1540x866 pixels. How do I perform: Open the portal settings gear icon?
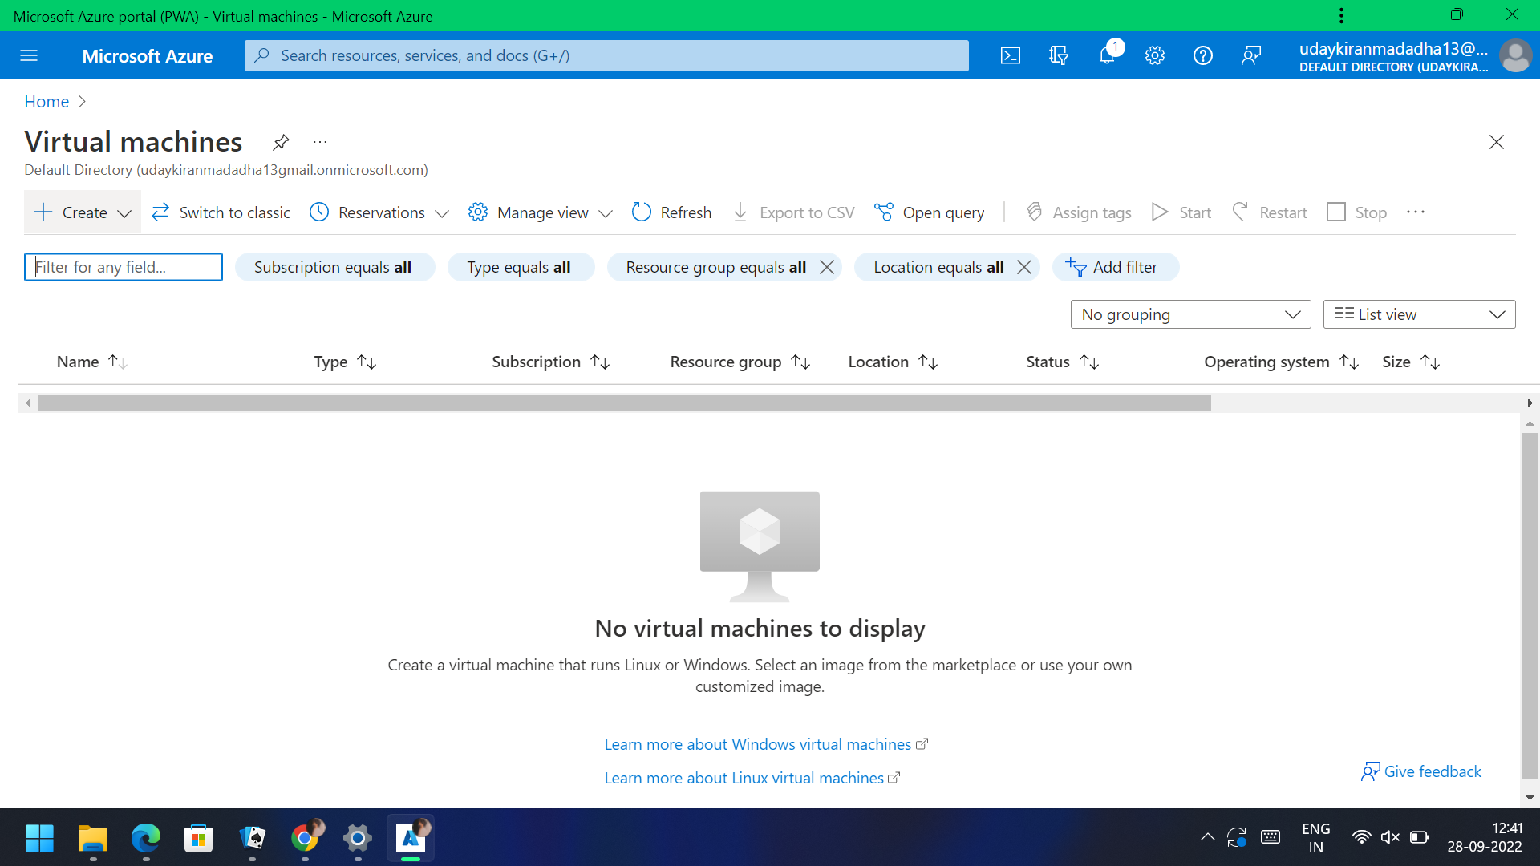click(1155, 55)
